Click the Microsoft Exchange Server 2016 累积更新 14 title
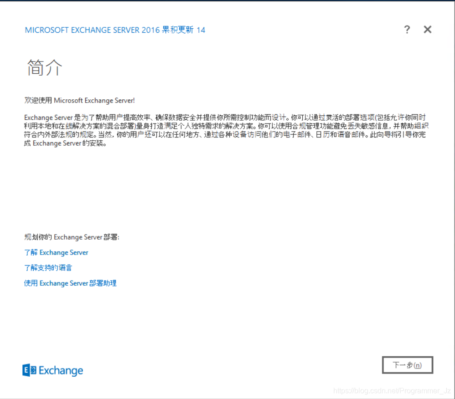 pyautogui.click(x=115, y=30)
